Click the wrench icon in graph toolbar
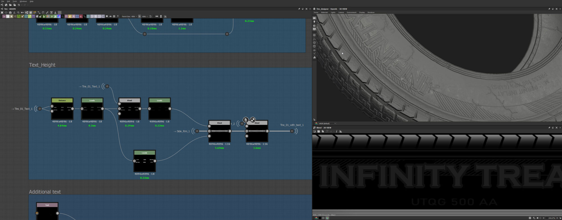This screenshot has height=220, width=562. click(47, 13)
